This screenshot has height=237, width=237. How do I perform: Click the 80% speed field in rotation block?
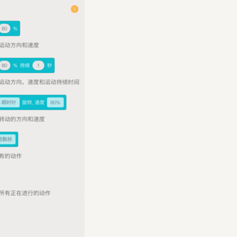click(x=55, y=103)
